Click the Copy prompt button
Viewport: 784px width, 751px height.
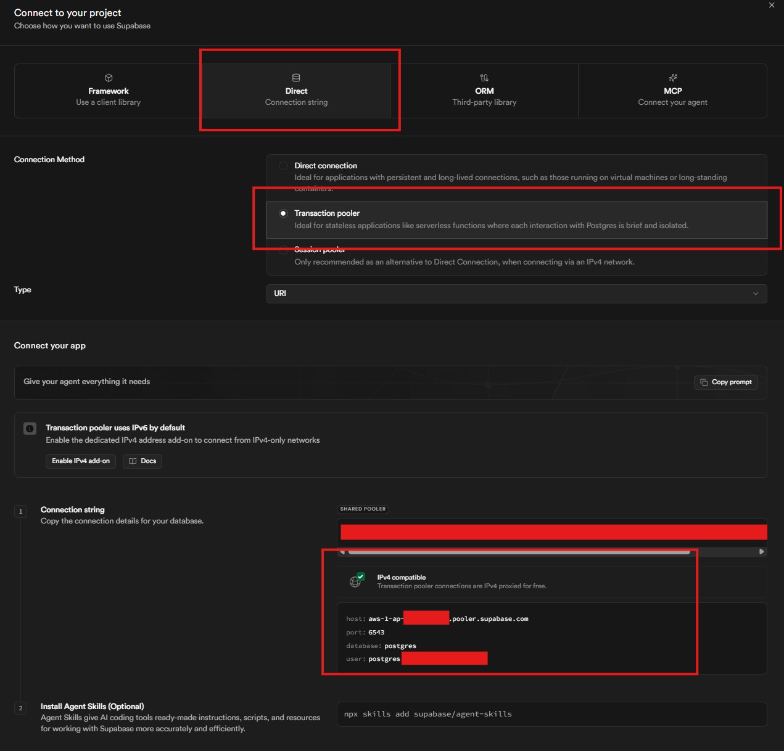[x=725, y=382]
